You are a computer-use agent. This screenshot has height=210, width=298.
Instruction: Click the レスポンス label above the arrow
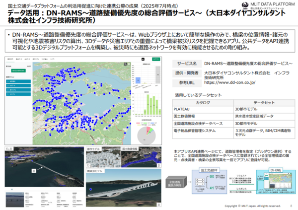241,189
